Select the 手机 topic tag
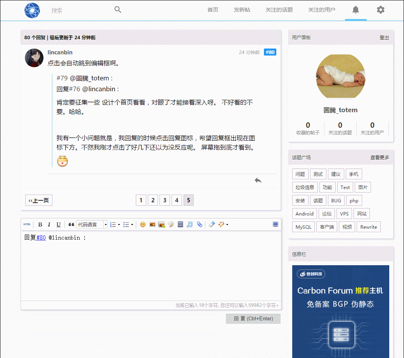Viewport: 404px width, 358px height. [x=354, y=174]
